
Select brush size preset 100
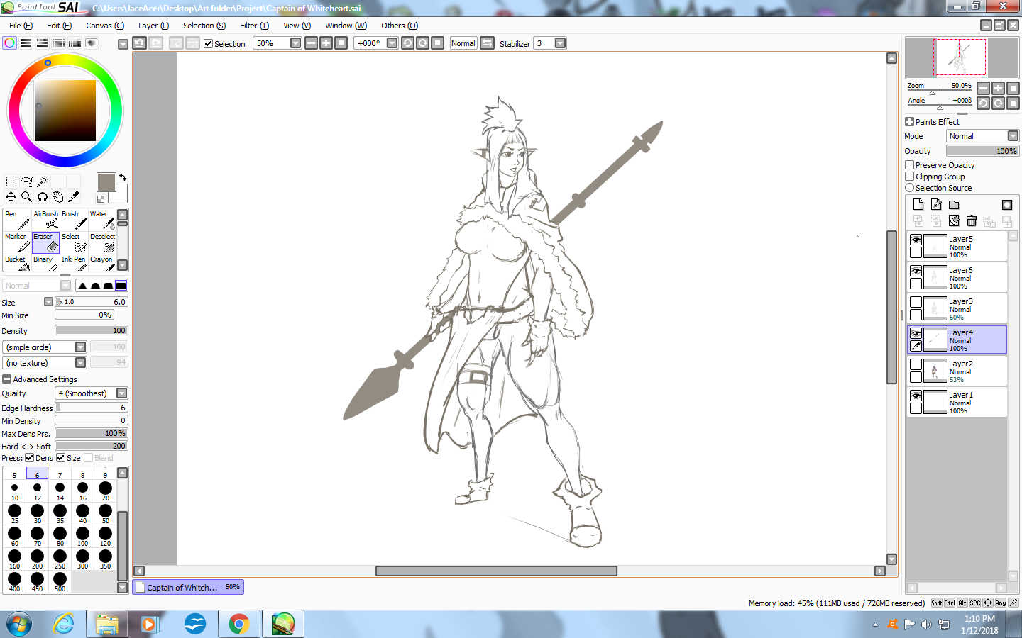(x=82, y=536)
